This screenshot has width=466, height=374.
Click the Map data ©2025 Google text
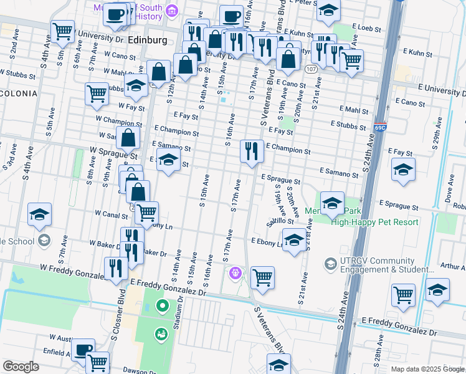[427, 370]
